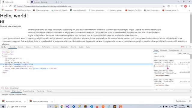Select body in the DevTools breadcrumb
The width and height of the screenshot is (192, 108).
tap(7, 88)
